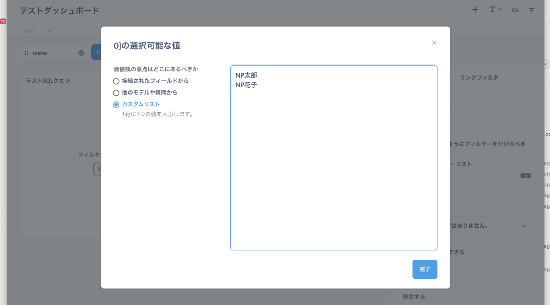Select the text (T) tool icon

coord(493,10)
